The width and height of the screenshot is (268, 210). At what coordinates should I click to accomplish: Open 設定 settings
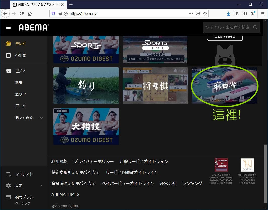click(19, 186)
